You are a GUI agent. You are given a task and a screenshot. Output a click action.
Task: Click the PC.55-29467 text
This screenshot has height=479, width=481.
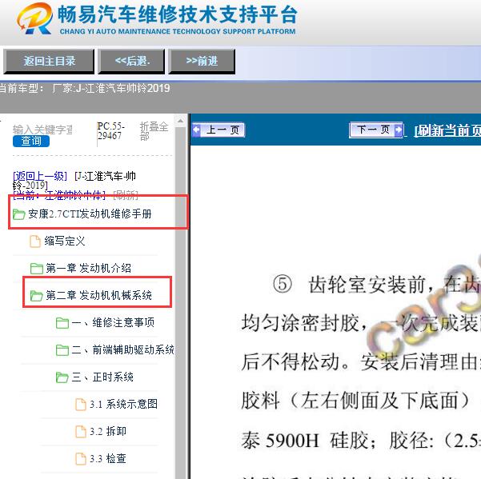[x=111, y=131]
